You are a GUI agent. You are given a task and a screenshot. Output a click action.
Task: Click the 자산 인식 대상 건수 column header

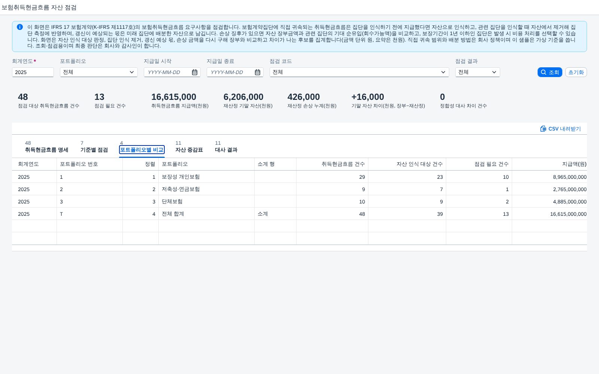[407, 164]
